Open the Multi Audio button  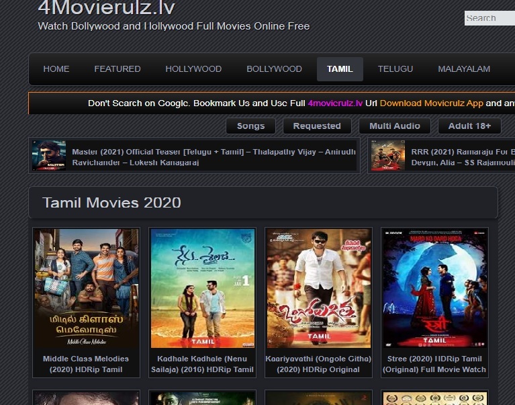(x=394, y=126)
